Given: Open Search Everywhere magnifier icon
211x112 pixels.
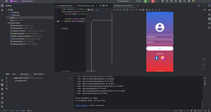Looking at the screenshot, I should (185, 1).
